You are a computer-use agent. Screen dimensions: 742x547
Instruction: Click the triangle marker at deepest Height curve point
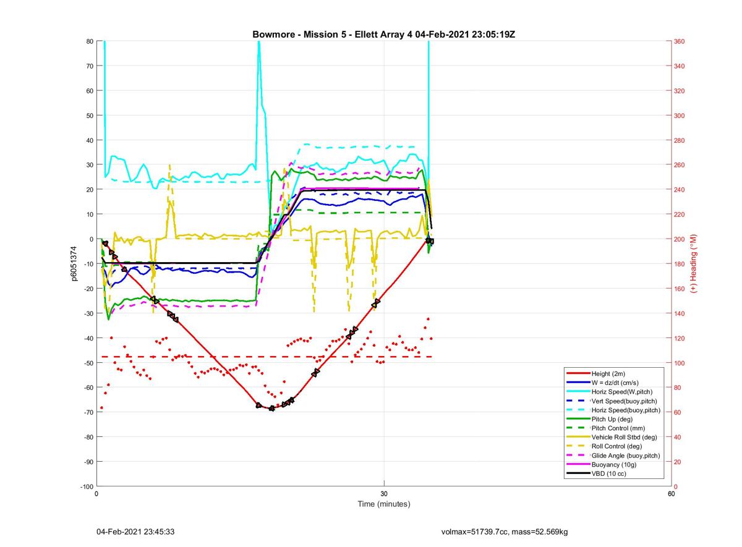tap(271, 409)
